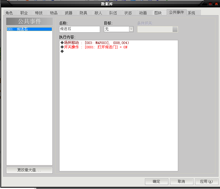220x189 pixels.
Task: Select the empty diamond command line
Action: coord(62,51)
